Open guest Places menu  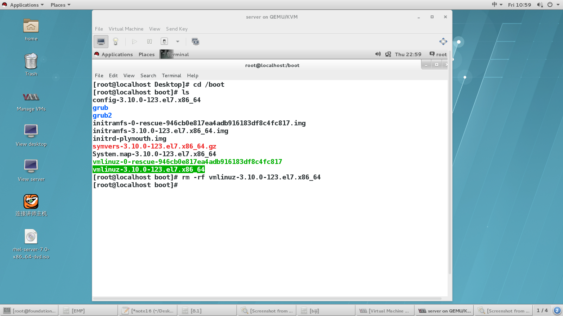pyautogui.click(x=146, y=54)
